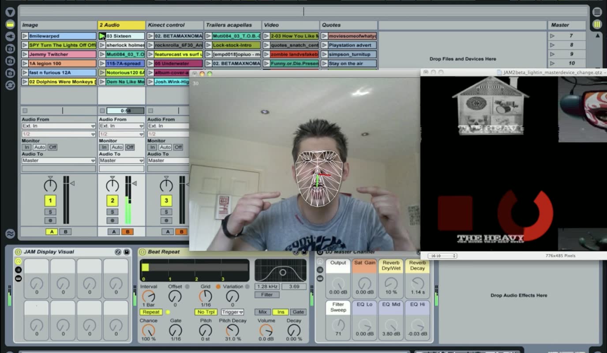Open the hot-swap refresh icon in sidebar
Screen dimensions: 607x353
point(10,85)
